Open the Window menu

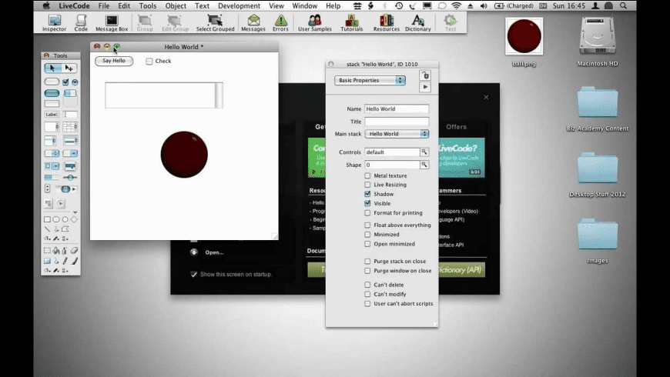(305, 5)
